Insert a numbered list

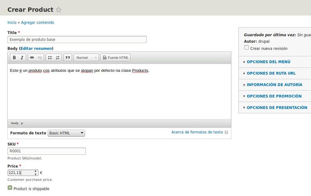coord(58,57)
